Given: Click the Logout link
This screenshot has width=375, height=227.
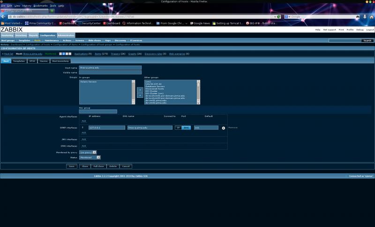Looking at the screenshot, I should click(x=370, y=30).
